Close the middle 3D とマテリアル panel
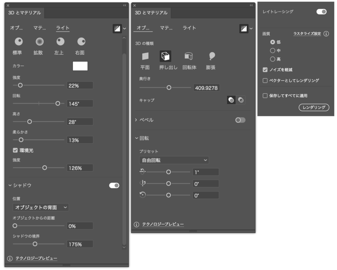Image resolution: width=337 pixels, height=270 pixels. click(x=135, y=5)
